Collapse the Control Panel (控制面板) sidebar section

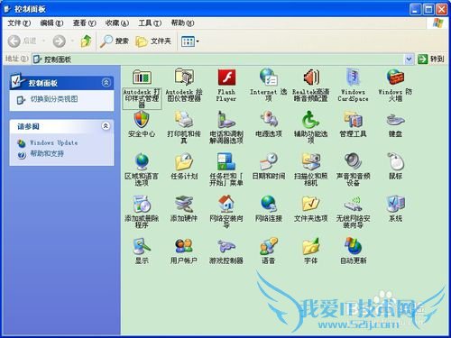click(106, 82)
